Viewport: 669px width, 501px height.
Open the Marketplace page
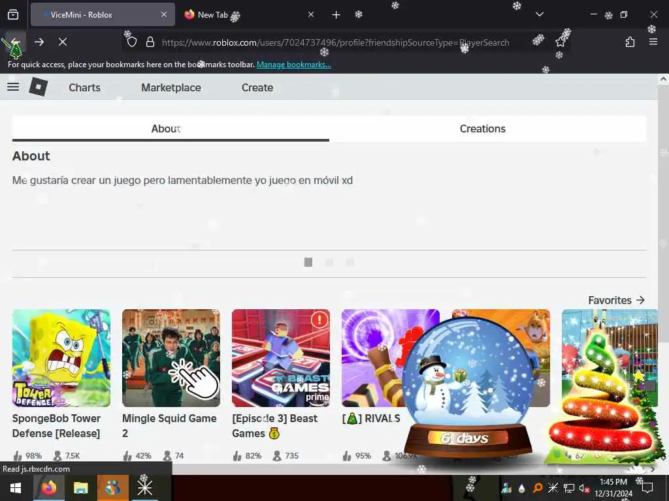click(x=171, y=88)
